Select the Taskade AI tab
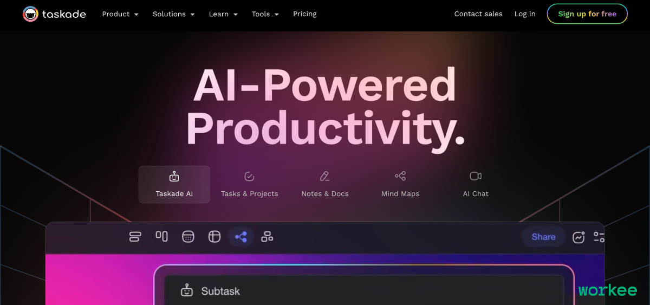Screen dimensions: 650x305 tap(174, 185)
